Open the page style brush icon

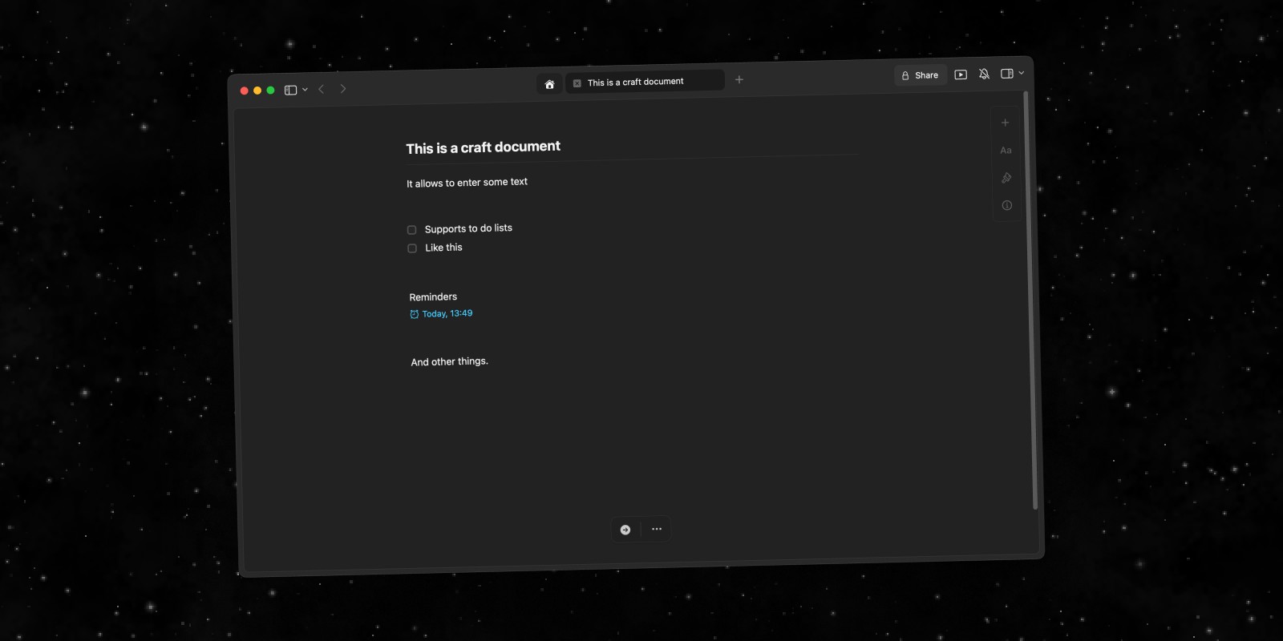(x=1006, y=178)
